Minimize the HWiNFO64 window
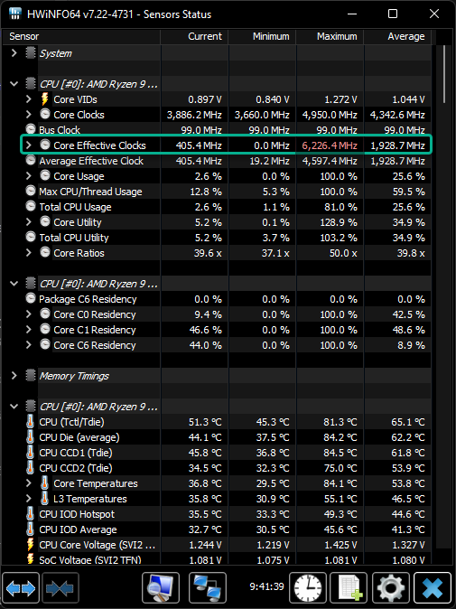 tap(352, 14)
